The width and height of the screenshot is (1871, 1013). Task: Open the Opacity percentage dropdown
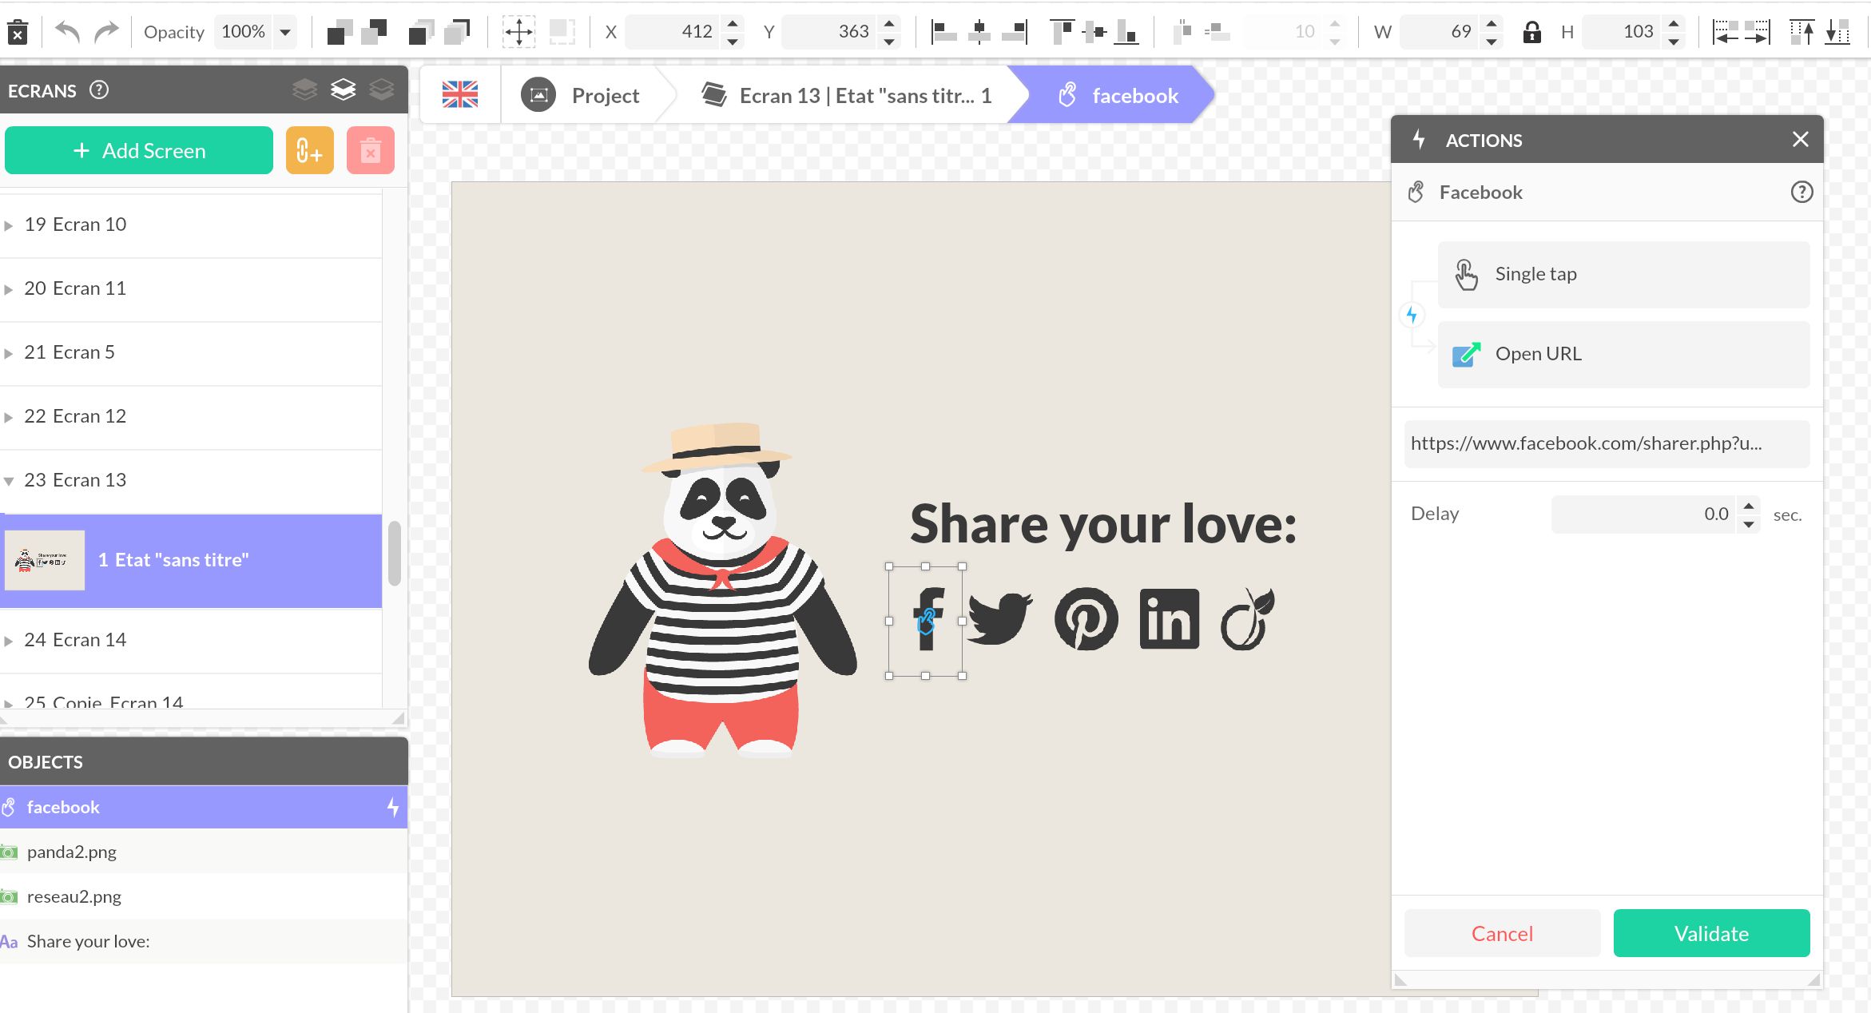coord(285,32)
